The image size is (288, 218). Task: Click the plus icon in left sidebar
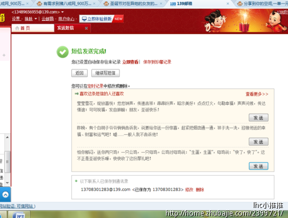pos(4,55)
